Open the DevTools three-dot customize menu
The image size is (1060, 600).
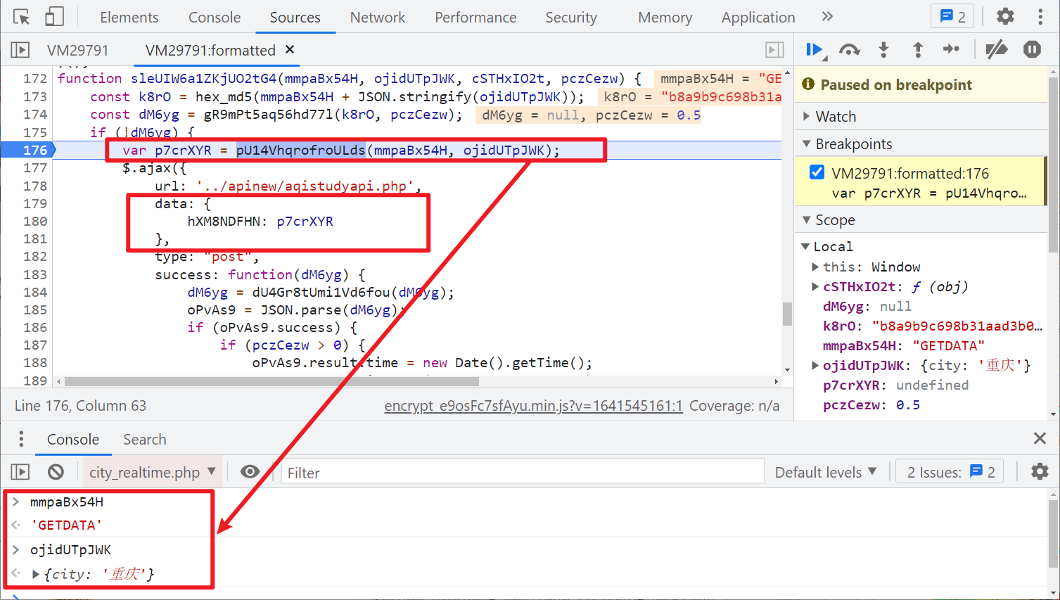1040,17
